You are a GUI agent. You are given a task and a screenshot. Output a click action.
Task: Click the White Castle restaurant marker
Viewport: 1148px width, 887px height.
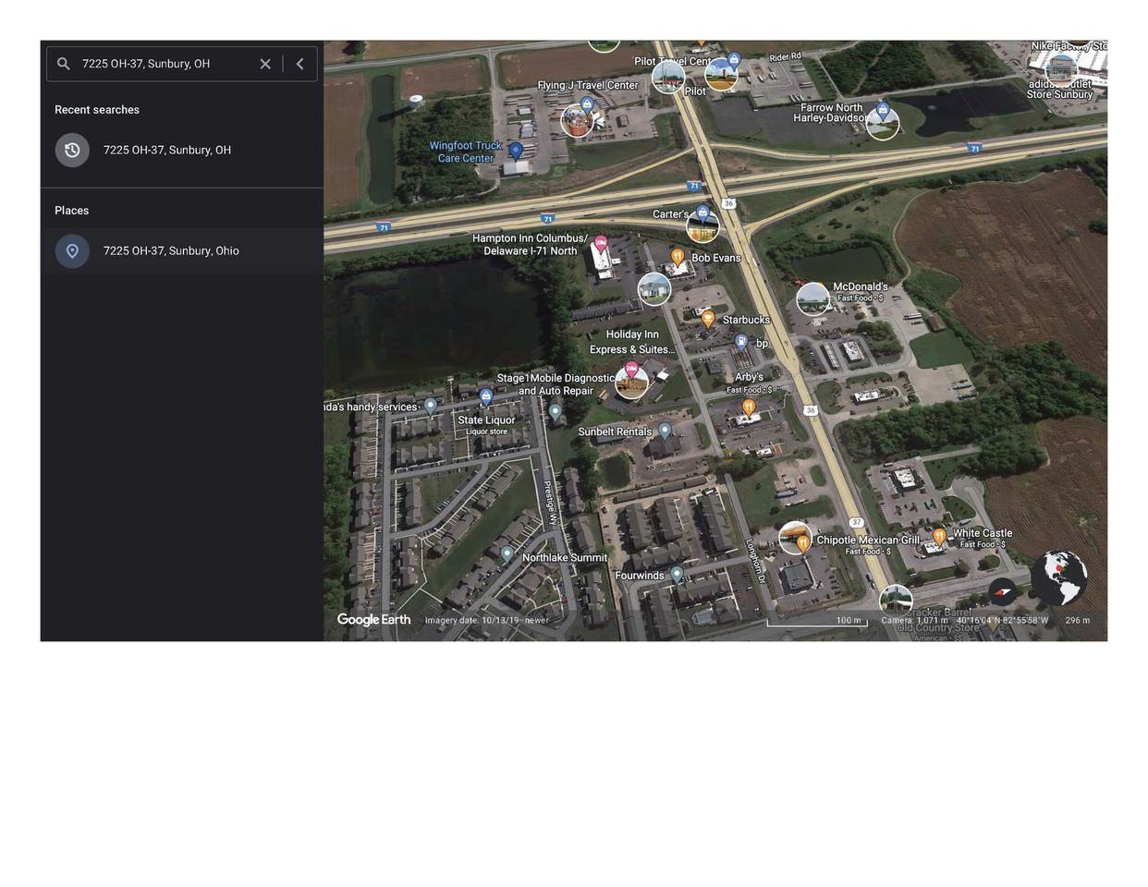[939, 536]
